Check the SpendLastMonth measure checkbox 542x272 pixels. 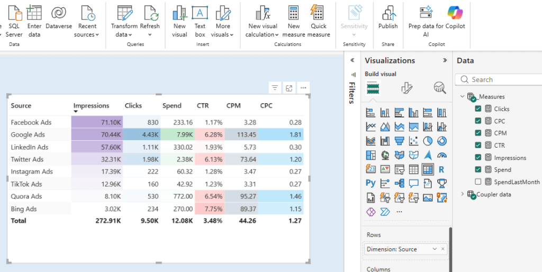(478, 182)
